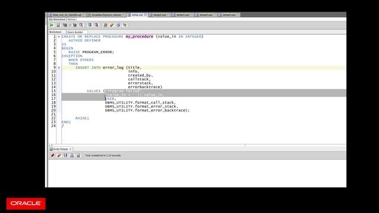379x213 pixels.
Task: Click the Autotrace icon in the worksheet toolbar
Action: pyautogui.click(x=75, y=25)
